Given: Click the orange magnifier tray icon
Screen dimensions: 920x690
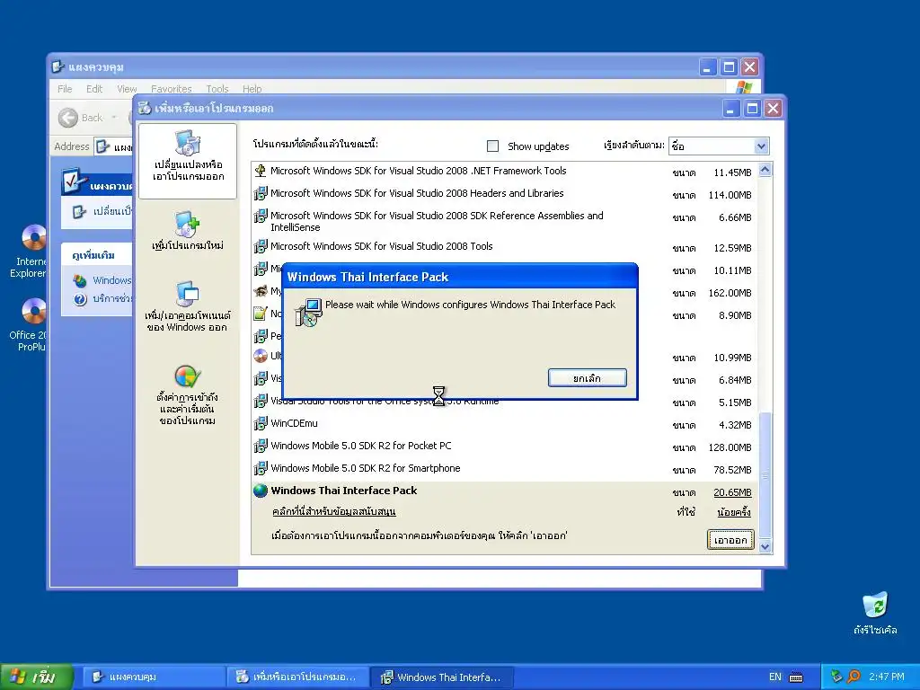Looking at the screenshot, I should pos(854,677).
